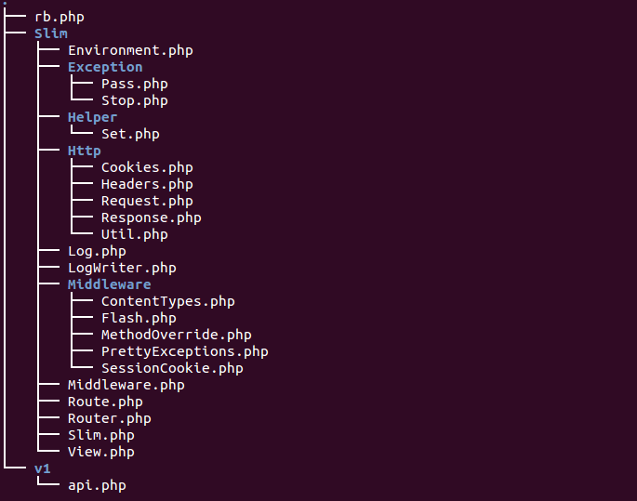The width and height of the screenshot is (637, 501).
Task: Click the v1 directory label
Action: pyautogui.click(x=43, y=468)
